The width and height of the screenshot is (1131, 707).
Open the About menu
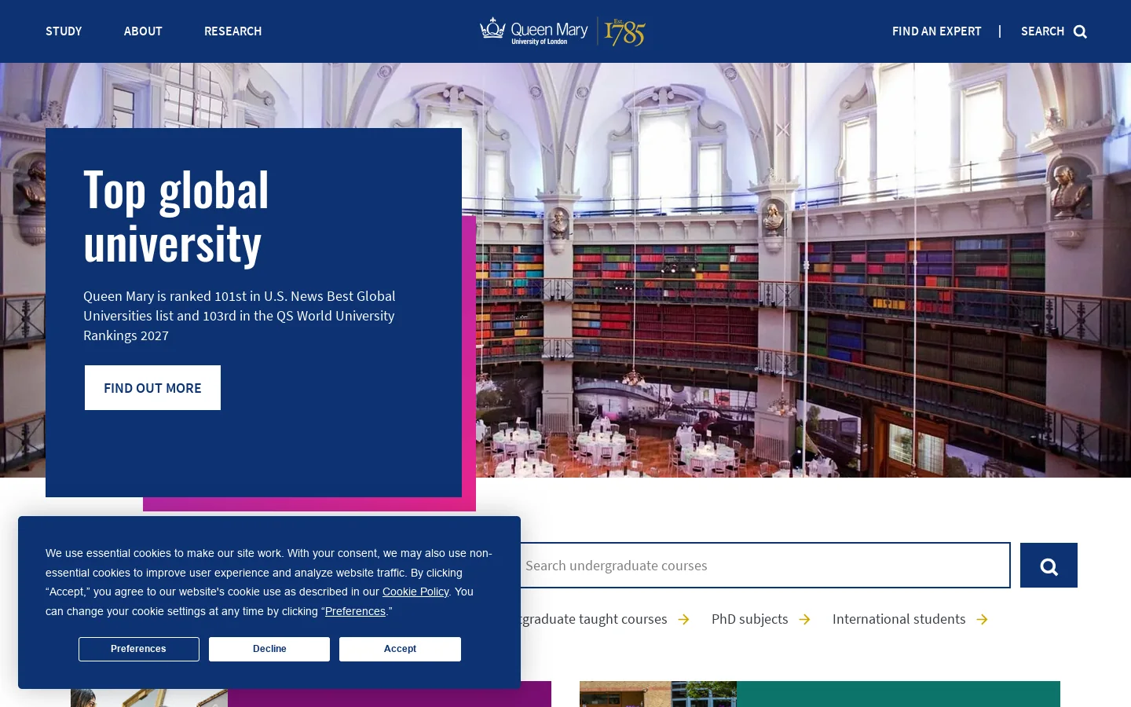click(x=143, y=31)
